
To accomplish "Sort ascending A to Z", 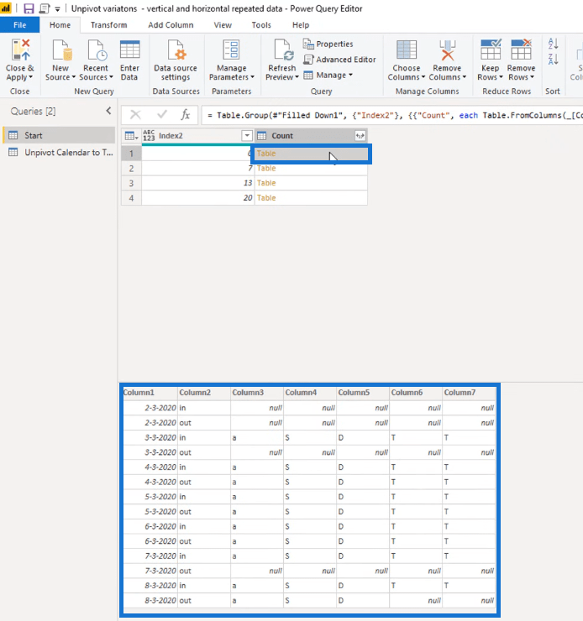I will click(x=554, y=43).
